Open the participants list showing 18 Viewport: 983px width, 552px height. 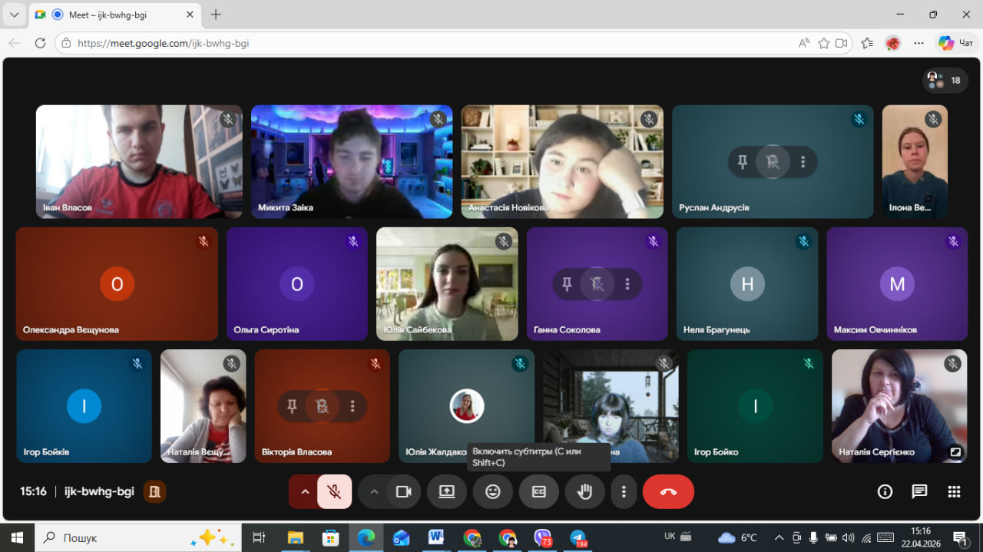[945, 80]
